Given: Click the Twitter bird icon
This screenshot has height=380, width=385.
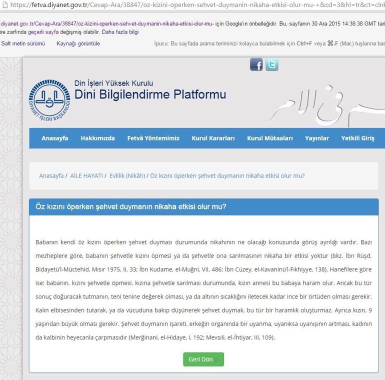Looking at the screenshot, I should pyautogui.click(x=272, y=64).
